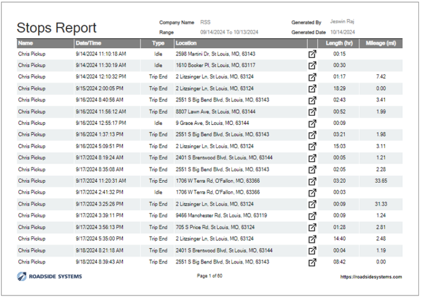421x297 pixels.
Task: Select date 9/14/2024 11:10:18 AM
Action: (101, 54)
